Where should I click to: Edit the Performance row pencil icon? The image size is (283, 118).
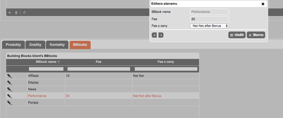10,96
